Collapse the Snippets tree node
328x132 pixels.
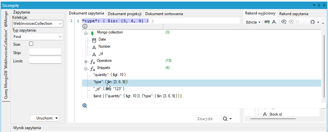click(x=86, y=69)
